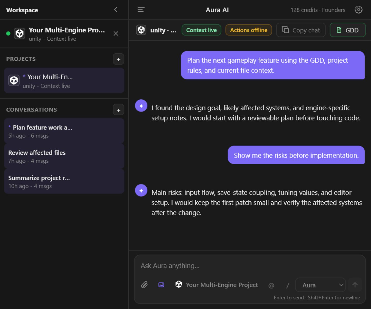Open the Aura model dropdown

[x=321, y=285]
